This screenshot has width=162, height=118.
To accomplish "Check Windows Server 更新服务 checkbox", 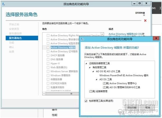I will coord(48,71).
